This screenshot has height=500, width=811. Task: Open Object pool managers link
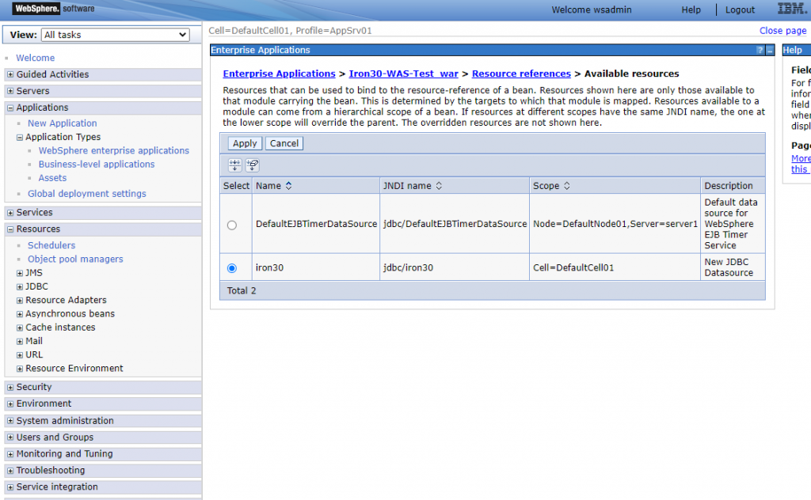pyautogui.click(x=75, y=259)
